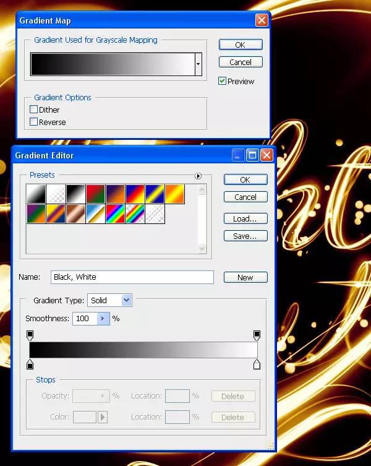Open the Gradient Type dropdown
This screenshot has width=371, height=466.
click(x=126, y=300)
